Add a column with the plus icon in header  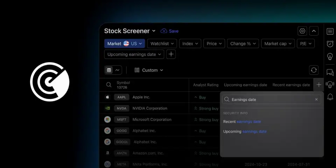pos(319,85)
